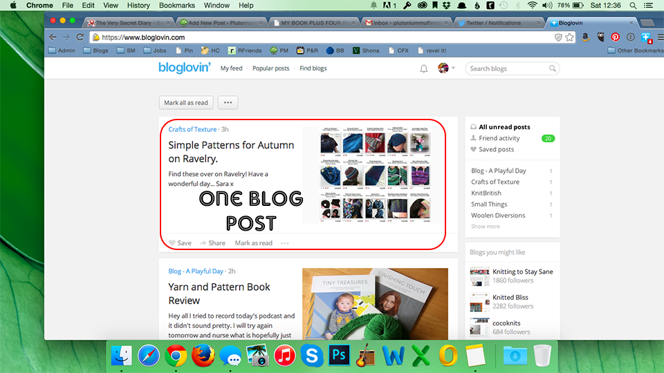664x373 pixels.
Task: Open the three-dot menu beside Mark all as read
Action: click(228, 102)
